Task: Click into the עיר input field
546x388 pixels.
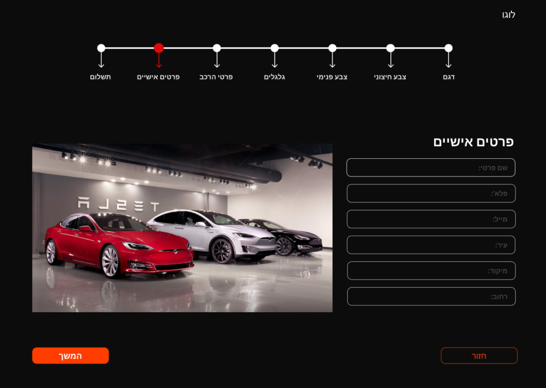Action: [431, 245]
